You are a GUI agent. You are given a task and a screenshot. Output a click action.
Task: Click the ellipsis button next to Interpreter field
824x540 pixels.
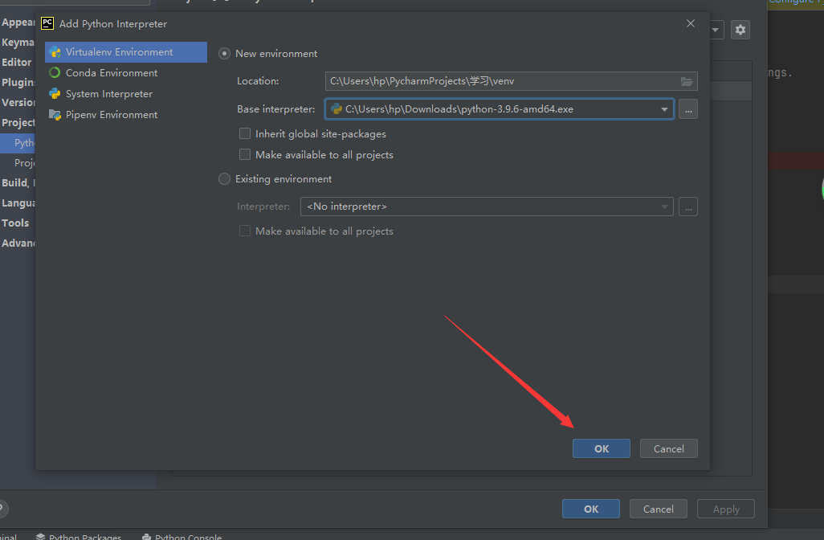pos(688,207)
